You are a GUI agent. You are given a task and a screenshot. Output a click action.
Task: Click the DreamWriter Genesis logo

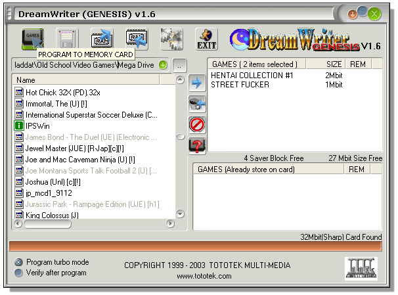[305, 39]
